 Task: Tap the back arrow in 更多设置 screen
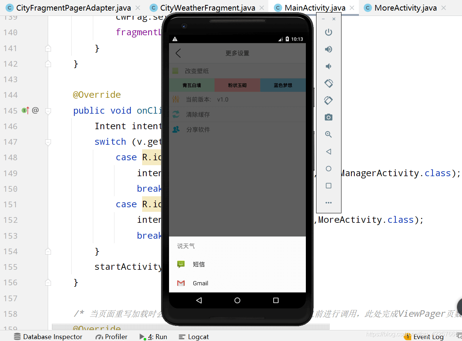(x=178, y=53)
